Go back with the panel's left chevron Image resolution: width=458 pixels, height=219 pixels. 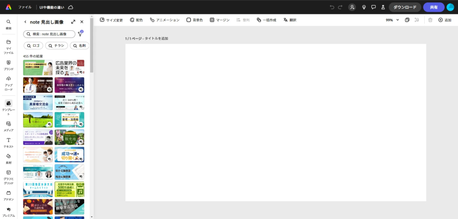click(25, 22)
